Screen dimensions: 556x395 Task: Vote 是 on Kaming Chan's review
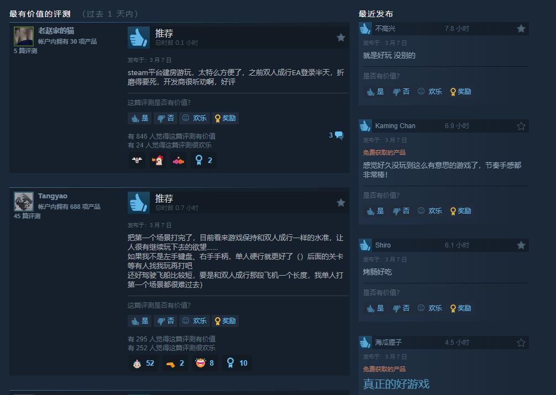tap(375, 211)
